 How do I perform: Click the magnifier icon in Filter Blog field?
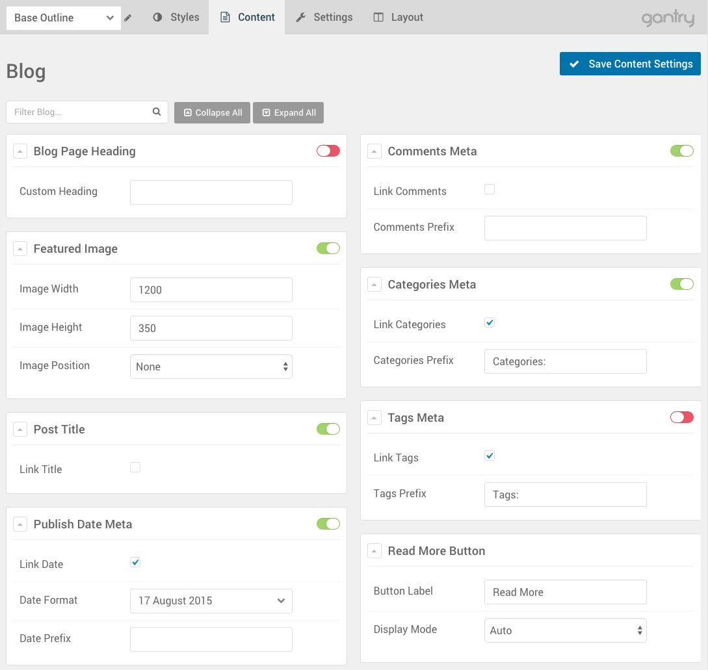(x=157, y=112)
